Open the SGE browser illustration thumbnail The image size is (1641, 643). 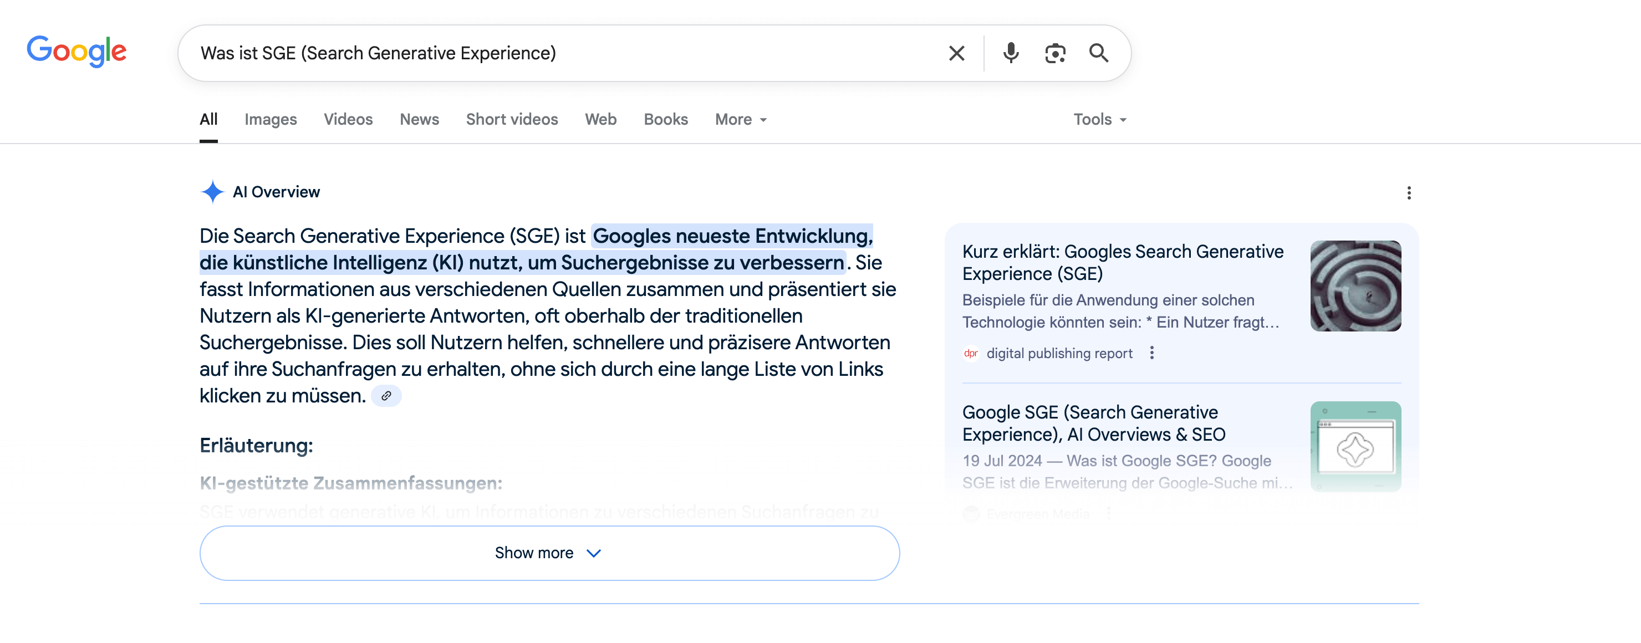tap(1355, 446)
